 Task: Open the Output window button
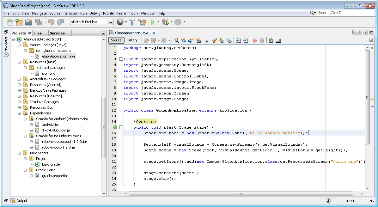[x=19, y=201]
